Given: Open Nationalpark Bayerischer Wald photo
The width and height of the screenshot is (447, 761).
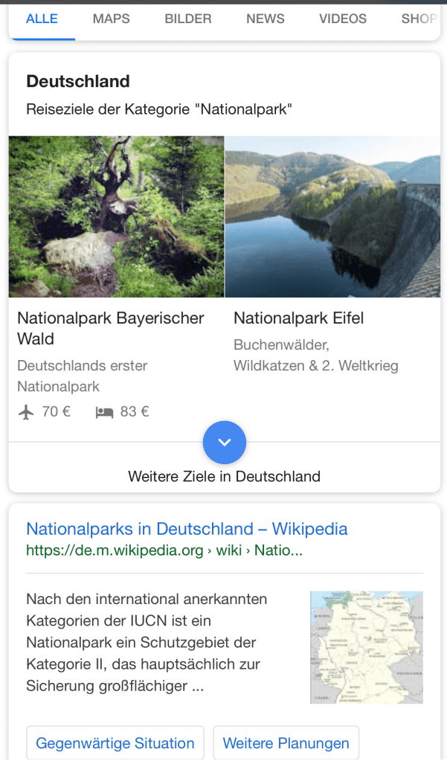Looking at the screenshot, I should point(116,216).
